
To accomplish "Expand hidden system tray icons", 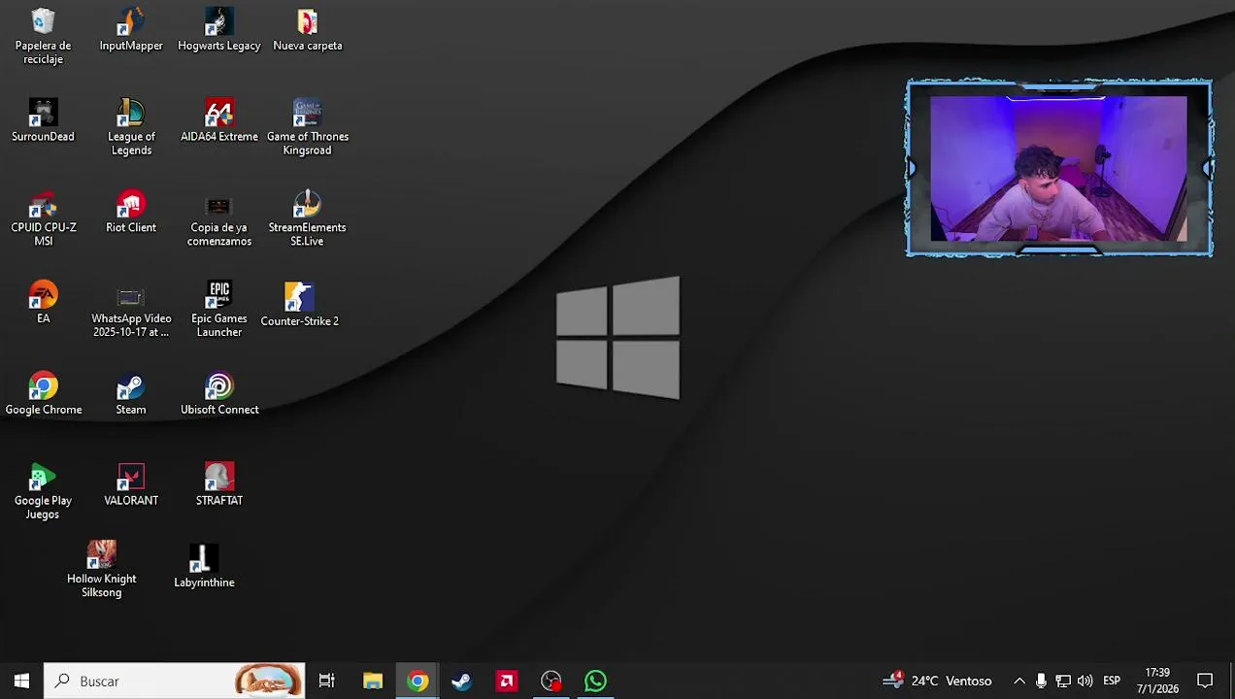I will [1019, 681].
